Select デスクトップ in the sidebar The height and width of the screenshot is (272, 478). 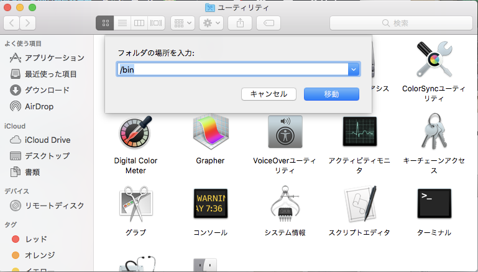(x=40, y=156)
